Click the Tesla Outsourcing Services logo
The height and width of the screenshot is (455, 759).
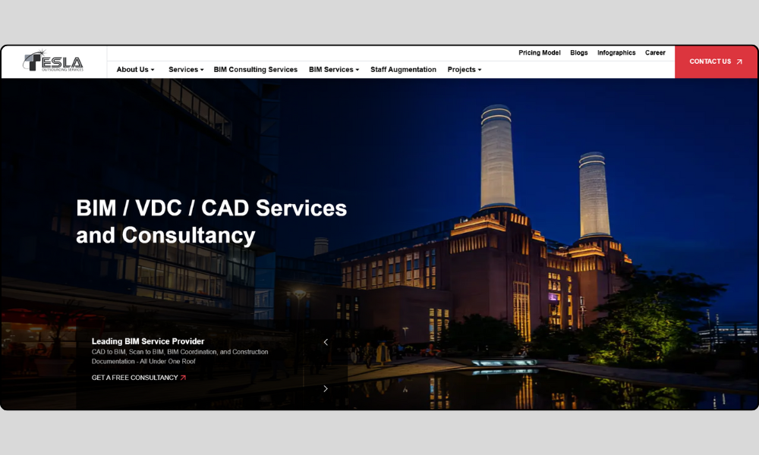pyautogui.click(x=53, y=61)
